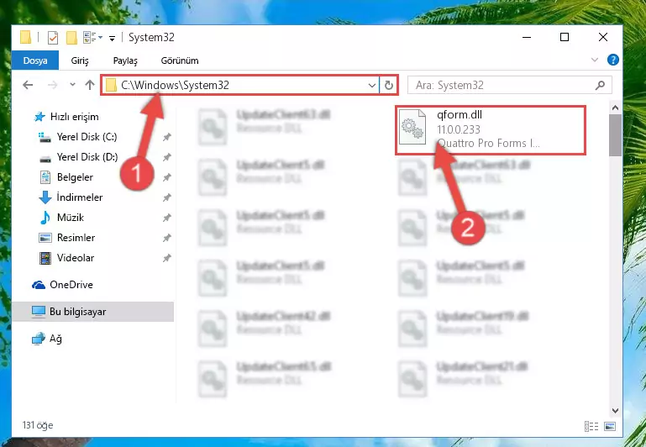Click the Properties quick access toolbar icon
Screen dimensions: 646x447
[x=53, y=38]
